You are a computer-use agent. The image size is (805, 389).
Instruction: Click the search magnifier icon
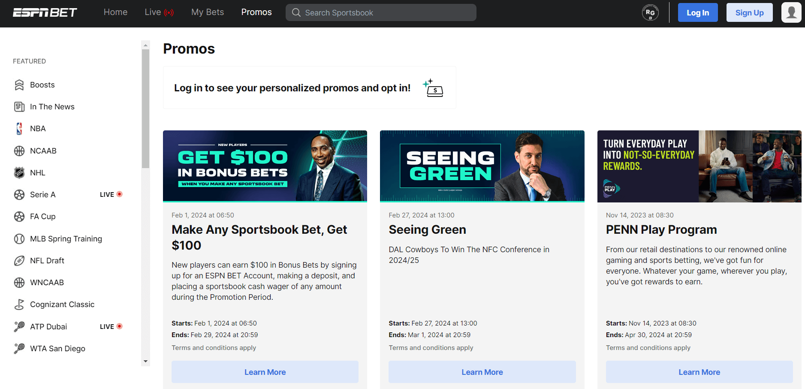(x=296, y=12)
